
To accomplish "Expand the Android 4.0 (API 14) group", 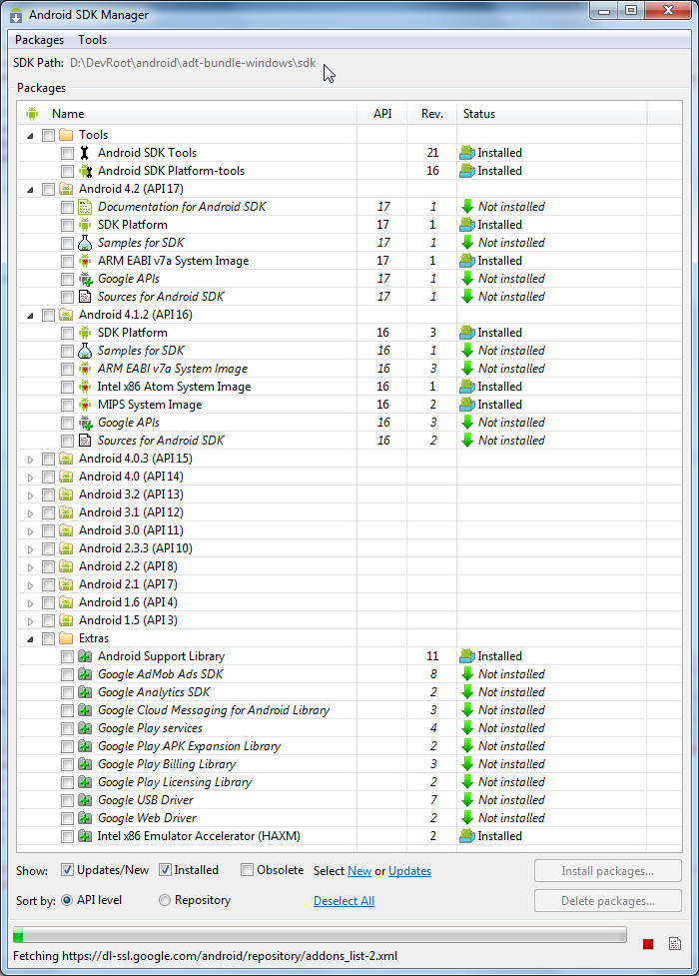I will point(30,478).
